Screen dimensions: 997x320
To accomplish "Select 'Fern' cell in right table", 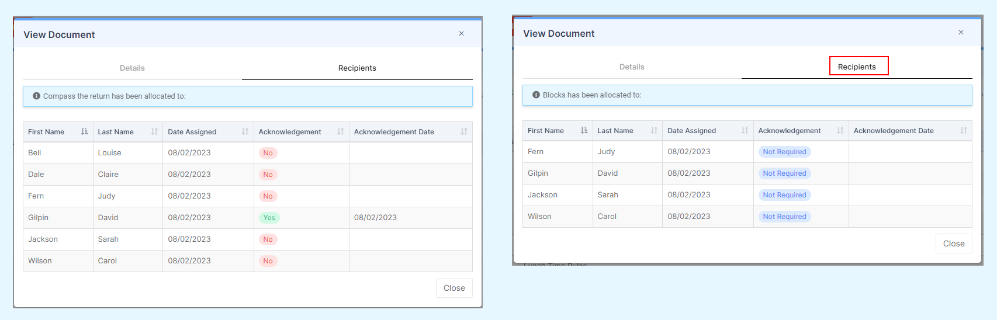I will (x=558, y=152).
